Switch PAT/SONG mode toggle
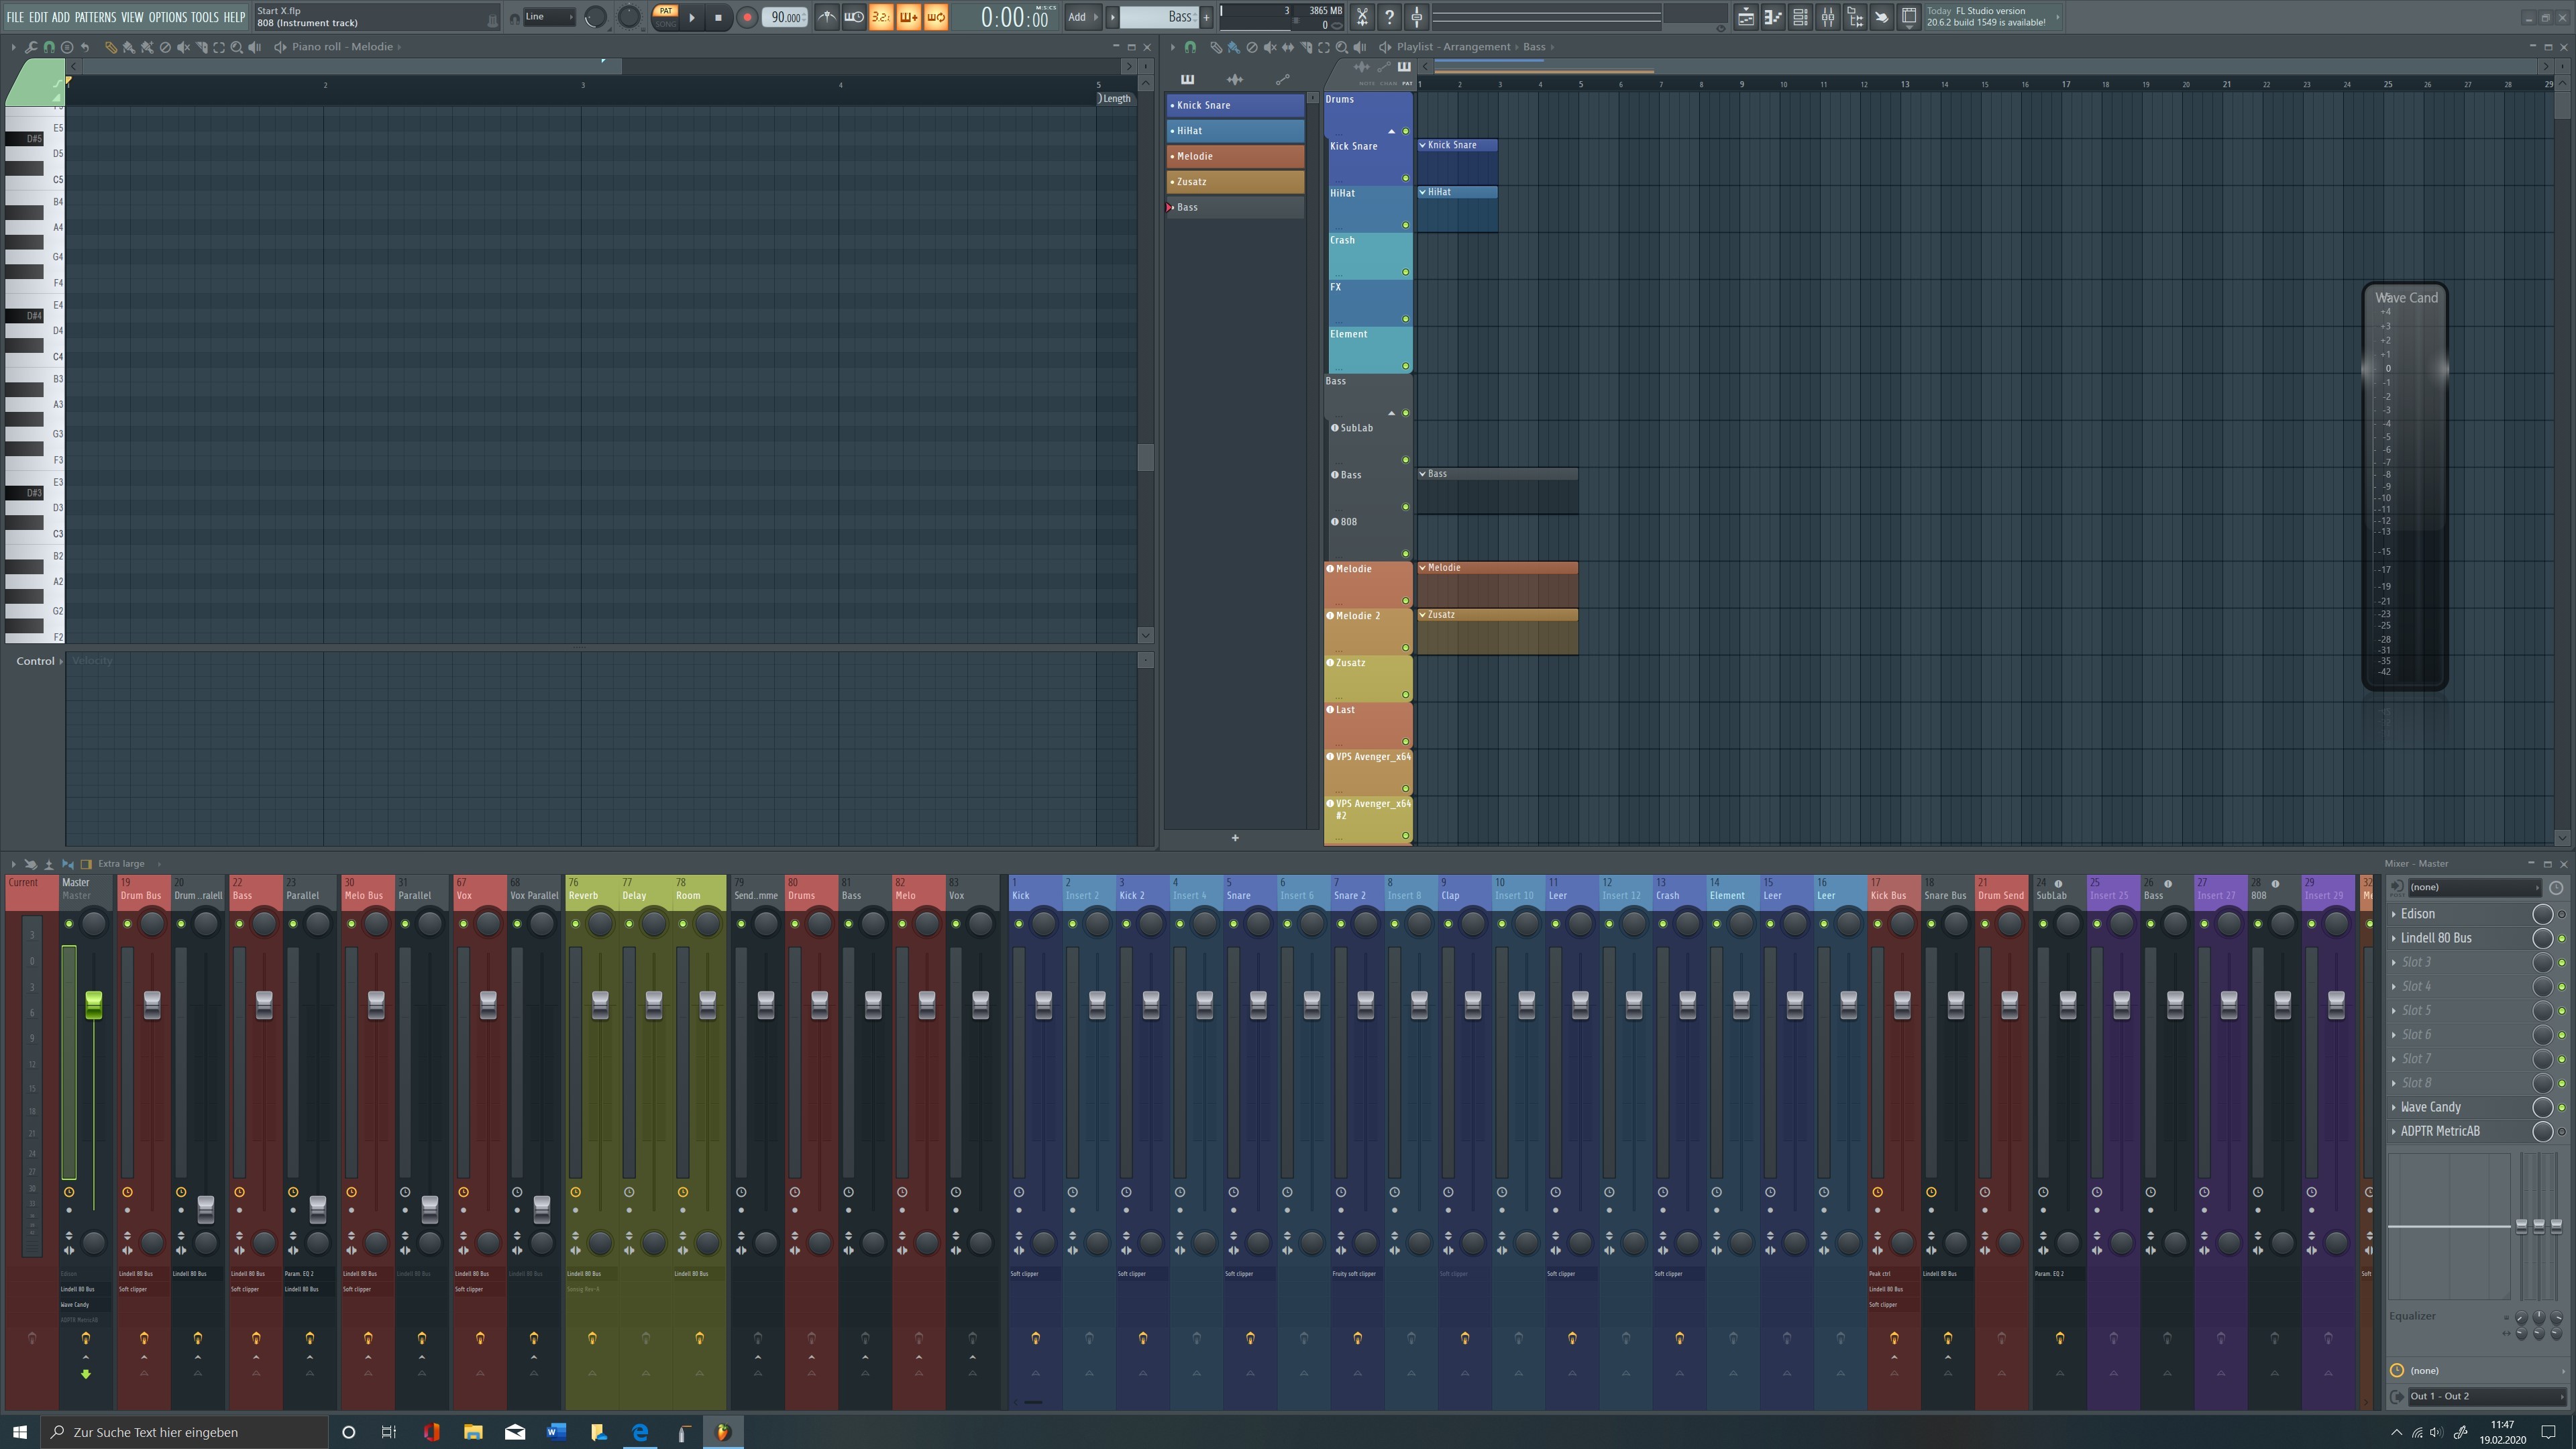This screenshot has height=1449, width=2576. pyautogui.click(x=665, y=16)
